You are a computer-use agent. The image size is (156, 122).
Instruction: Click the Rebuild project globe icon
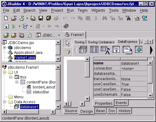point(145,18)
